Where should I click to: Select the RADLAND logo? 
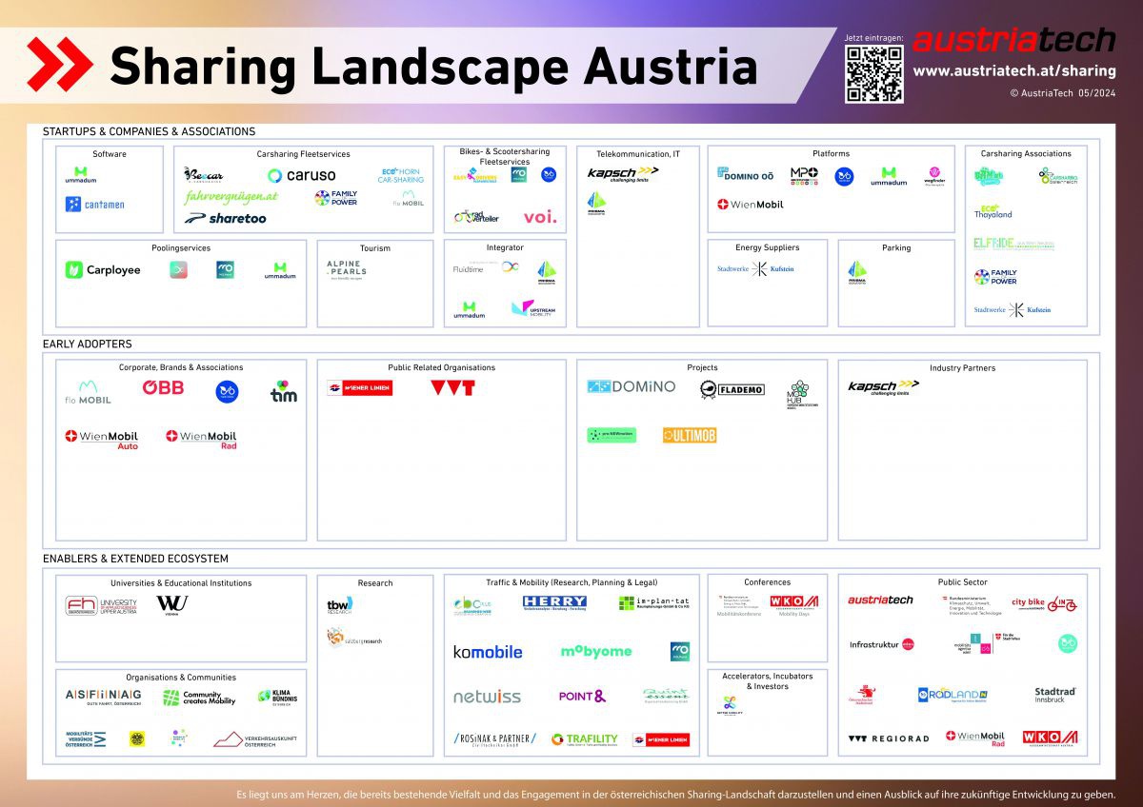[952, 696]
